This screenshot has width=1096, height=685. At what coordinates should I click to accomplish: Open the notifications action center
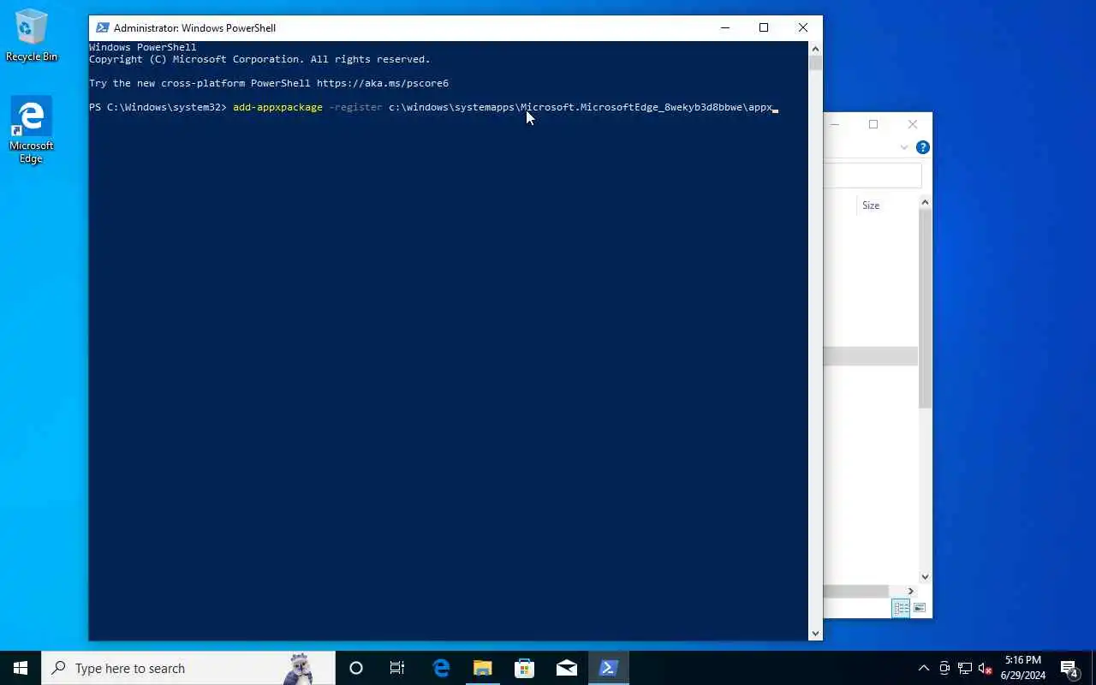[1069, 668]
